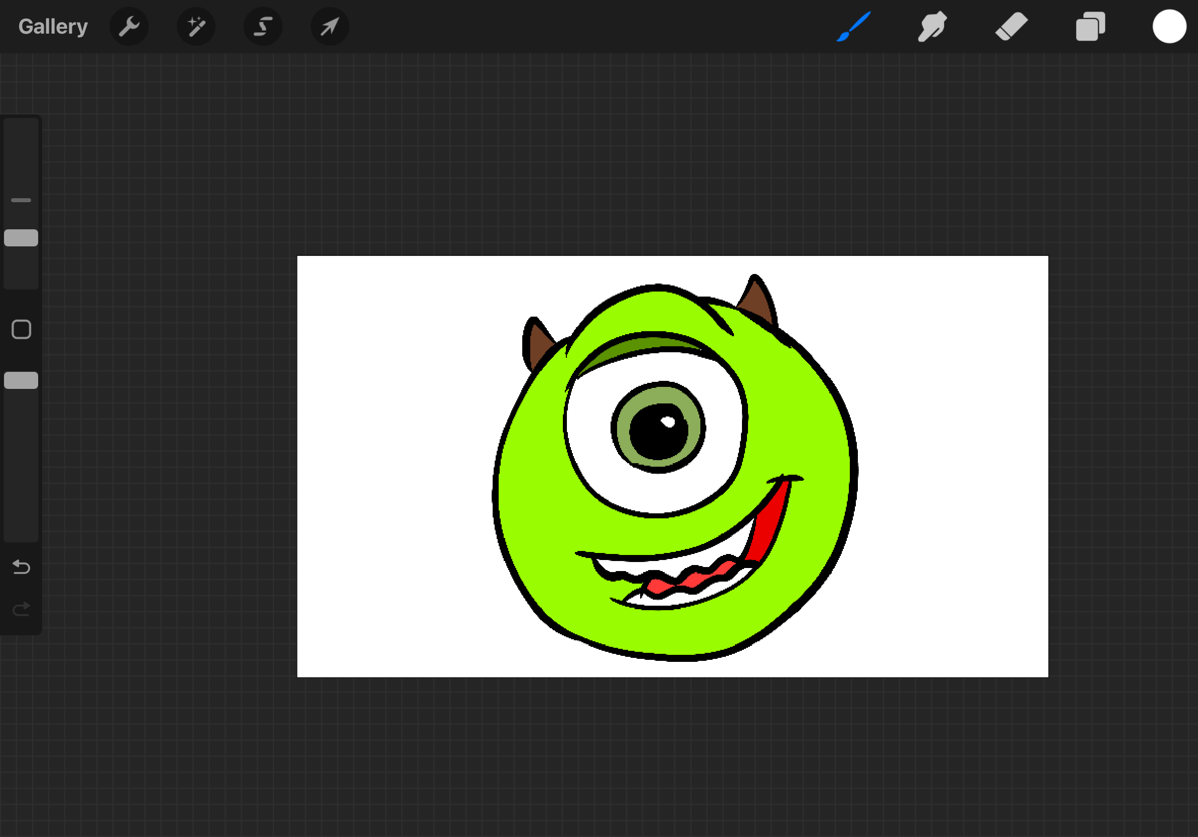1198x837 pixels.
Task: Open the Actions menu with the wrench icon
Action: coord(129,26)
